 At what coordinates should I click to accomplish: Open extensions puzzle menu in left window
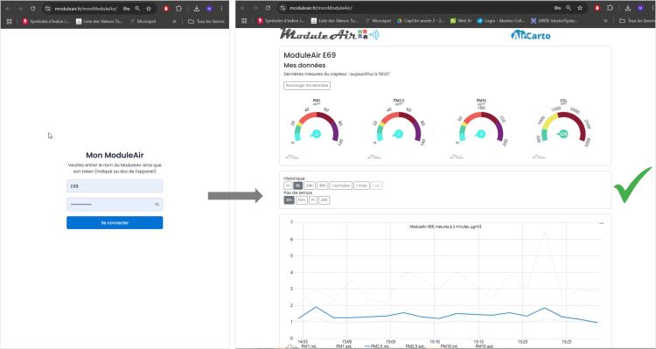pos(178,9)
